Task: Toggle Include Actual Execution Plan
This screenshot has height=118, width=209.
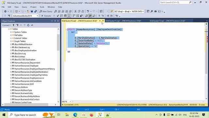Action: pos(74,16)
